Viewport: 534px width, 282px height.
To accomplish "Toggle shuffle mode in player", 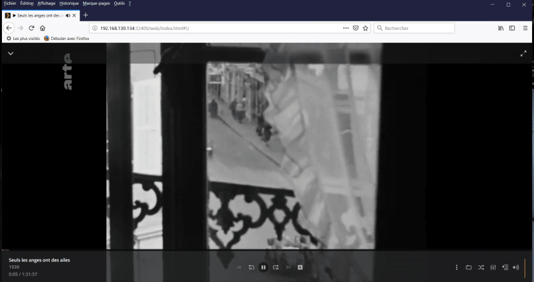I will (x=481, y=267).
